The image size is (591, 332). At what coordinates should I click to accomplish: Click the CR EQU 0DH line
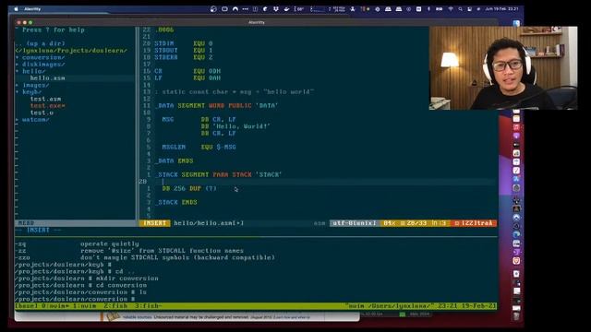pos(187,71)
